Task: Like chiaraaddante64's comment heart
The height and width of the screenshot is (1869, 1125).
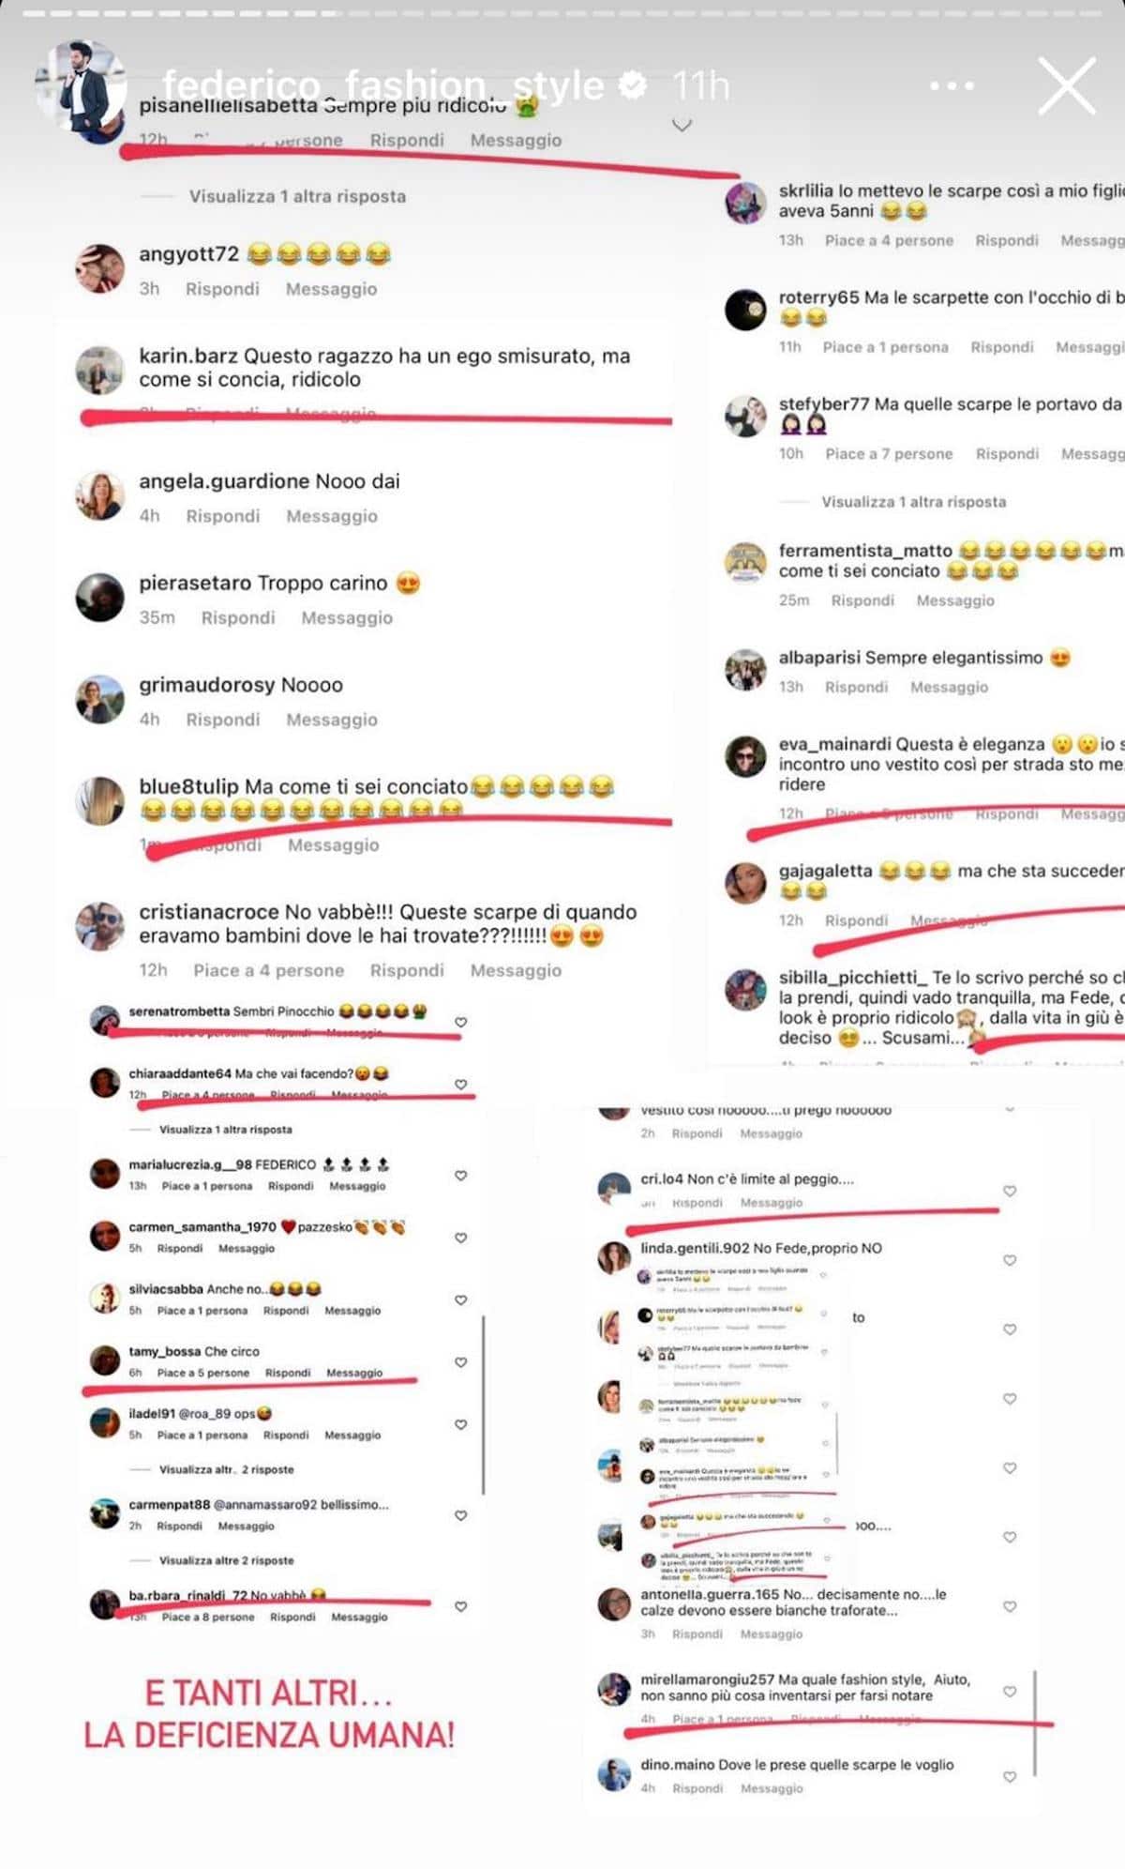Action: click(460, 1084)
